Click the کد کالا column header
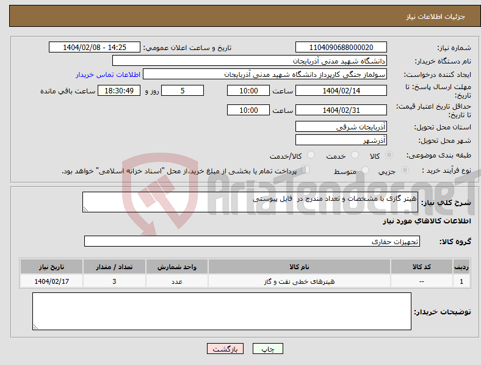Screen dimensions: 481x365 422,267
